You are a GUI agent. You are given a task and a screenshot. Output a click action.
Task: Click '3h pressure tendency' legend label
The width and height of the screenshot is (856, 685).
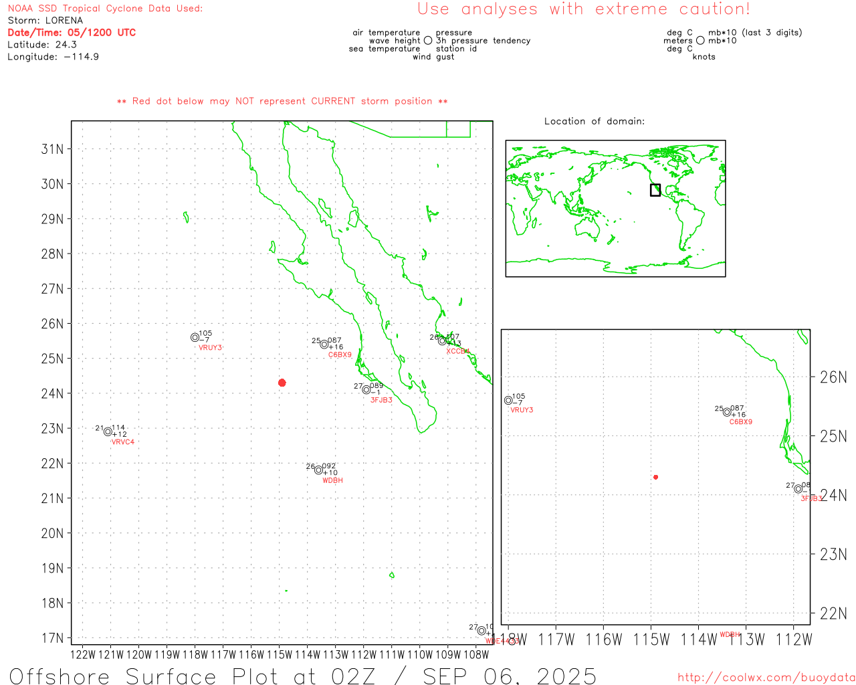(x=483, y=41)
